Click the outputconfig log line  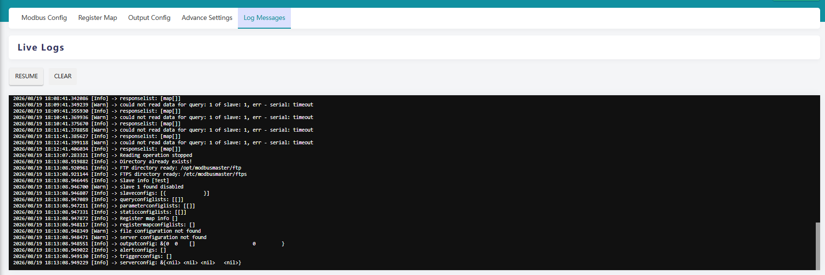[149, 244]
